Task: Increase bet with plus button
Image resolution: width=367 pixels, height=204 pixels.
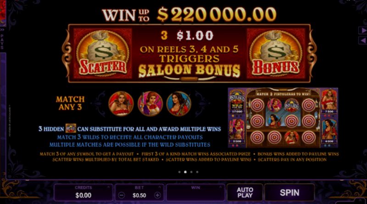Action: point(157,195)
